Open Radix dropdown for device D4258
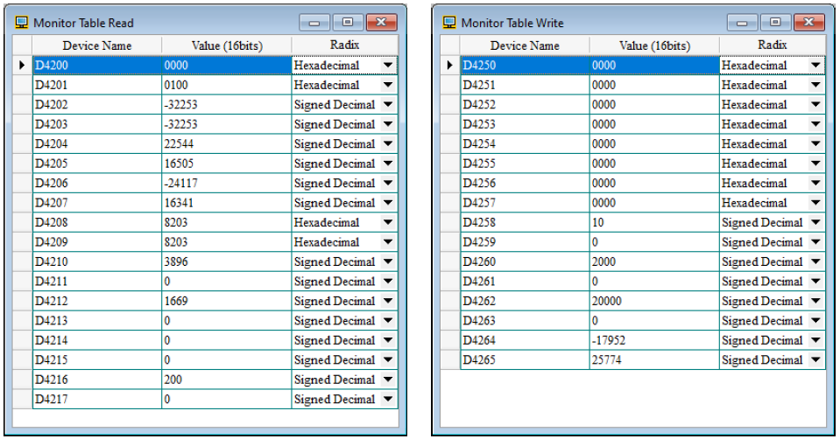Image resolution: width=840 pixels, height=439 pixels. 815,223
